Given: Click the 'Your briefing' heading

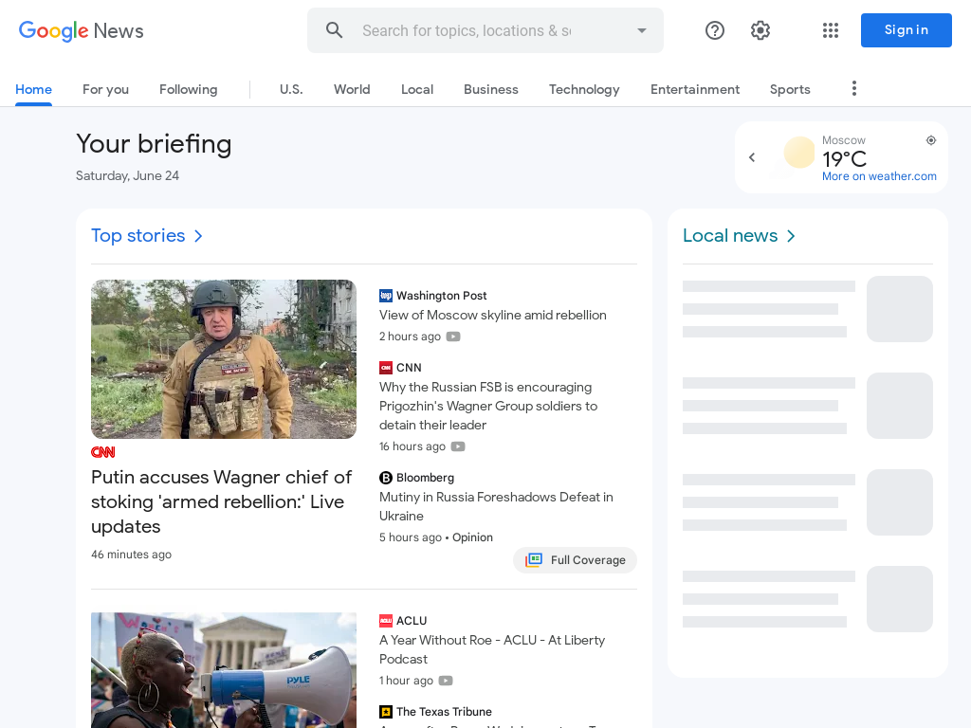Looking at the screenshot, I should [154, 144].
